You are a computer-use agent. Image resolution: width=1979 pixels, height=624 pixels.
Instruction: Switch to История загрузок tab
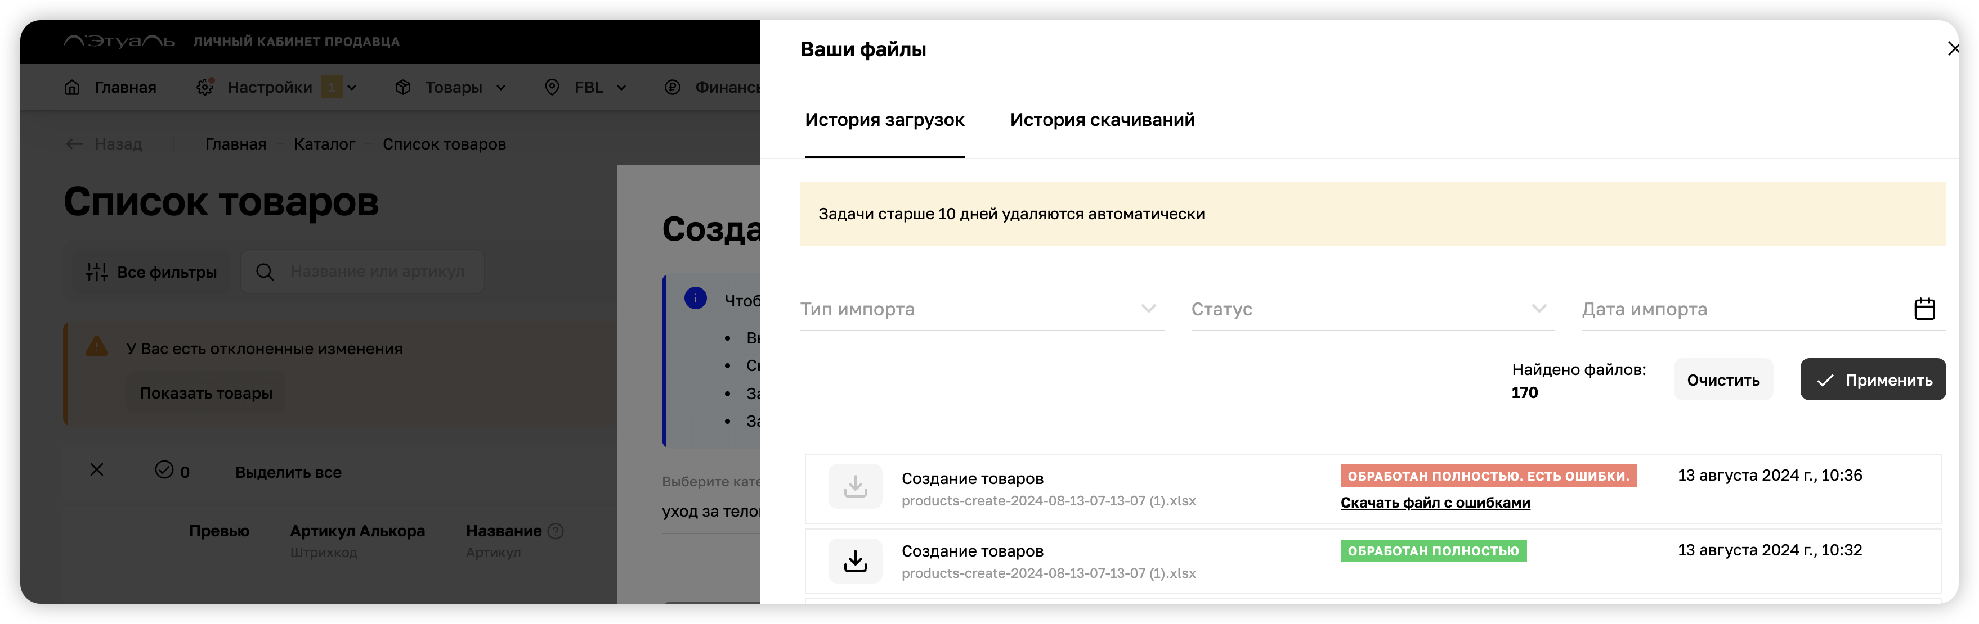[x=884, y=120]
